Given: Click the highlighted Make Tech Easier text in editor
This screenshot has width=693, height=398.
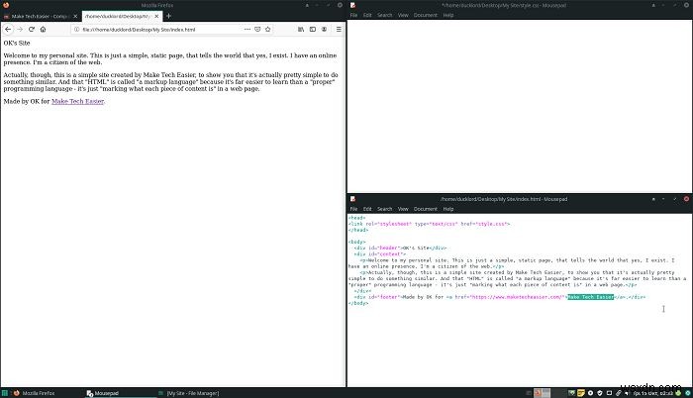Looking at the screenshot, I should tap(590, 297).
